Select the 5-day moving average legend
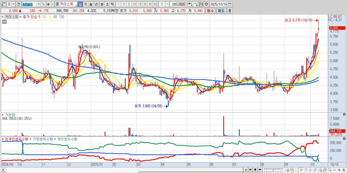Screen dimensions: 347x173 click(39, 17)
